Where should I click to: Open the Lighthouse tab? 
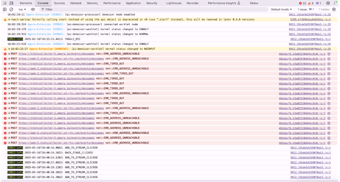[x=174, y=3]
